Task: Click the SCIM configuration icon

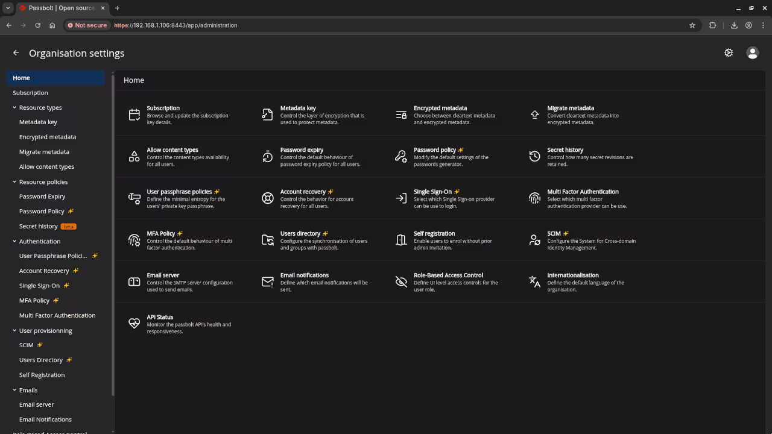Action: 534,239
